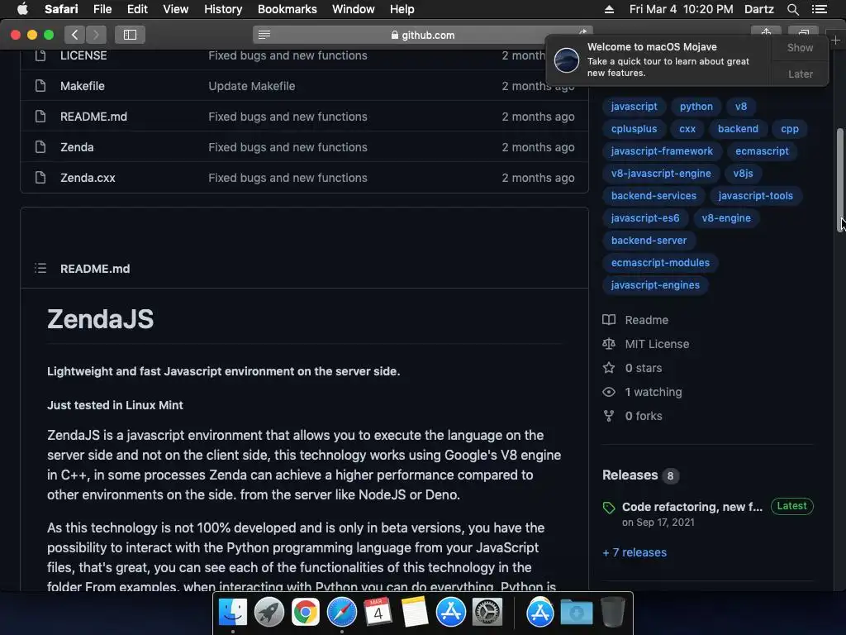Click the Latest release badge
Viewport: 846px width, 635px height.
[791, 506]
